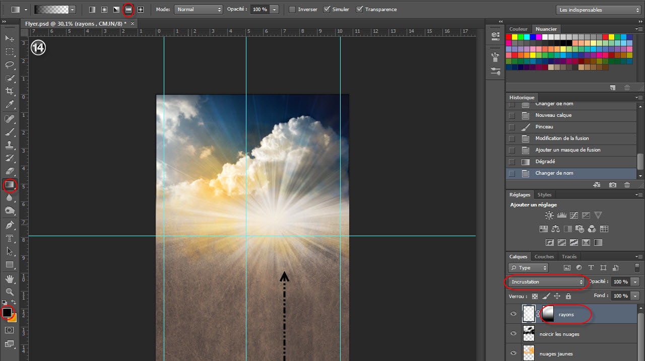This screenshot has height=361, width=645.
Task: Enable the Inverser checkbox
Action: pyautogui.click(x=292, y=10)
